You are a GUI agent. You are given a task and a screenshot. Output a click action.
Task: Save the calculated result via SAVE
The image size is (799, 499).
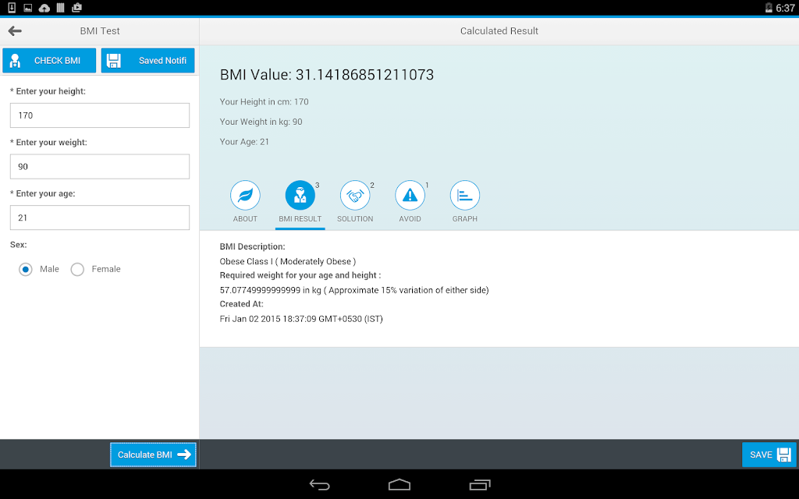click(769, 455)
